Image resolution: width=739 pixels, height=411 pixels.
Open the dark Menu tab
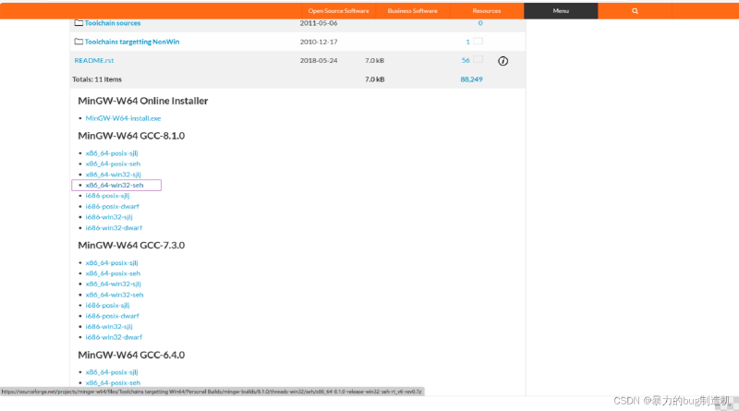pyautogui.click(x=561, y=11)
